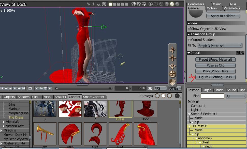Toggle the checkbox next to FPS dropdown
Image resolution: width=247 pixels, height=149 pixels.
click(x=150, y=88)
